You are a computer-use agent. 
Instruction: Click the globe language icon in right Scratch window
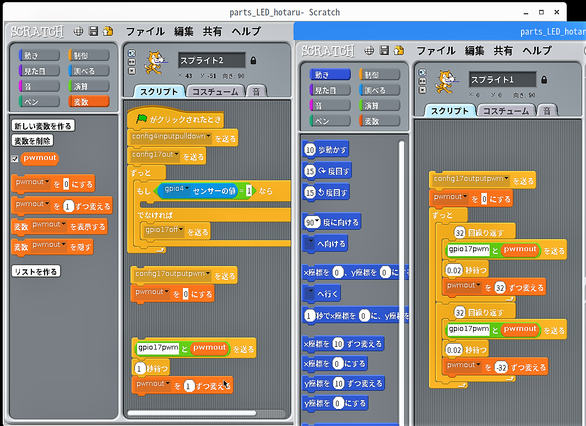pos(369,51)
